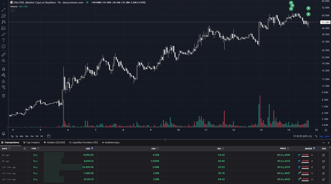Screen dimensions: 331x184
Task: Hide all drawings with eye icon
Action: 4,87
